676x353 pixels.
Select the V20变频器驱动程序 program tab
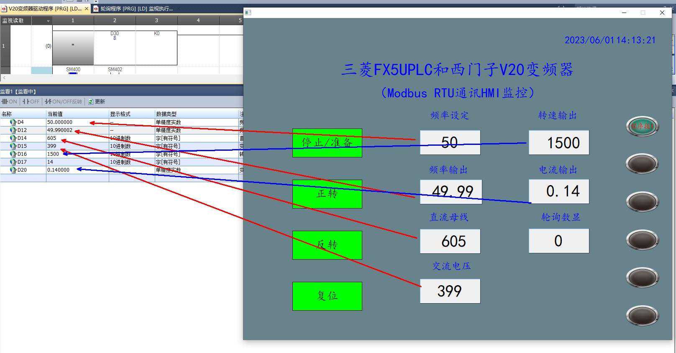tap(44, 8)
